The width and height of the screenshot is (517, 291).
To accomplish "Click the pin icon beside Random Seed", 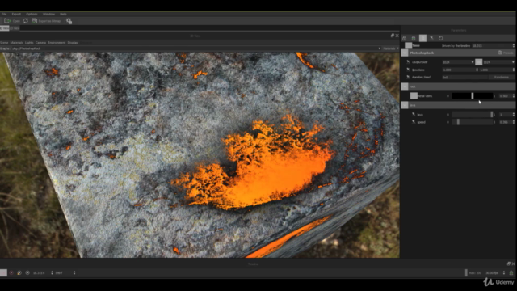I will pyautogui.click(x=408, y=77).
